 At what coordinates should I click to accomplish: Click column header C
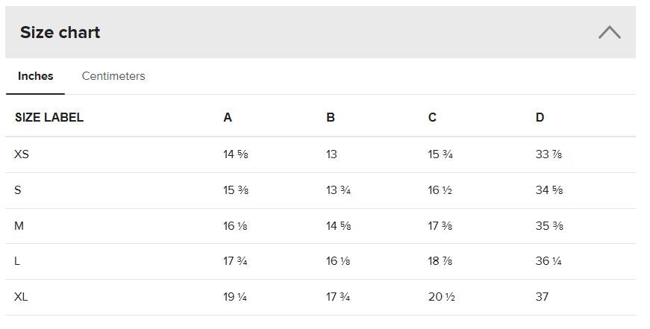click(x=432, y=117)
